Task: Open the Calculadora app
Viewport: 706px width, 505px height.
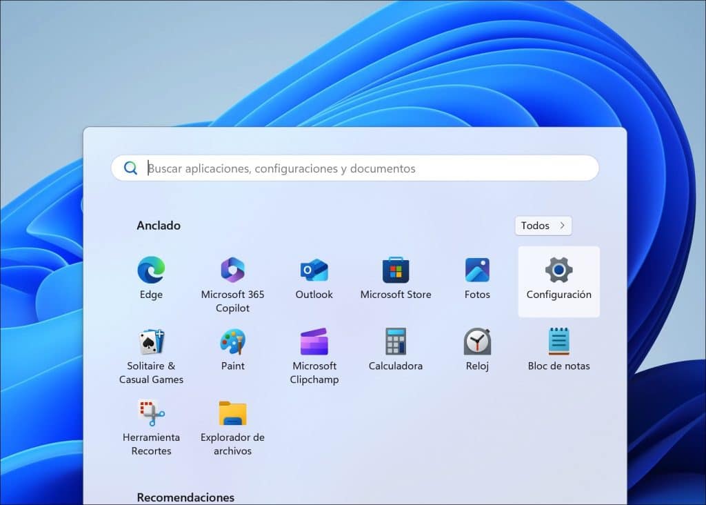Action: (x=395, y=350)
